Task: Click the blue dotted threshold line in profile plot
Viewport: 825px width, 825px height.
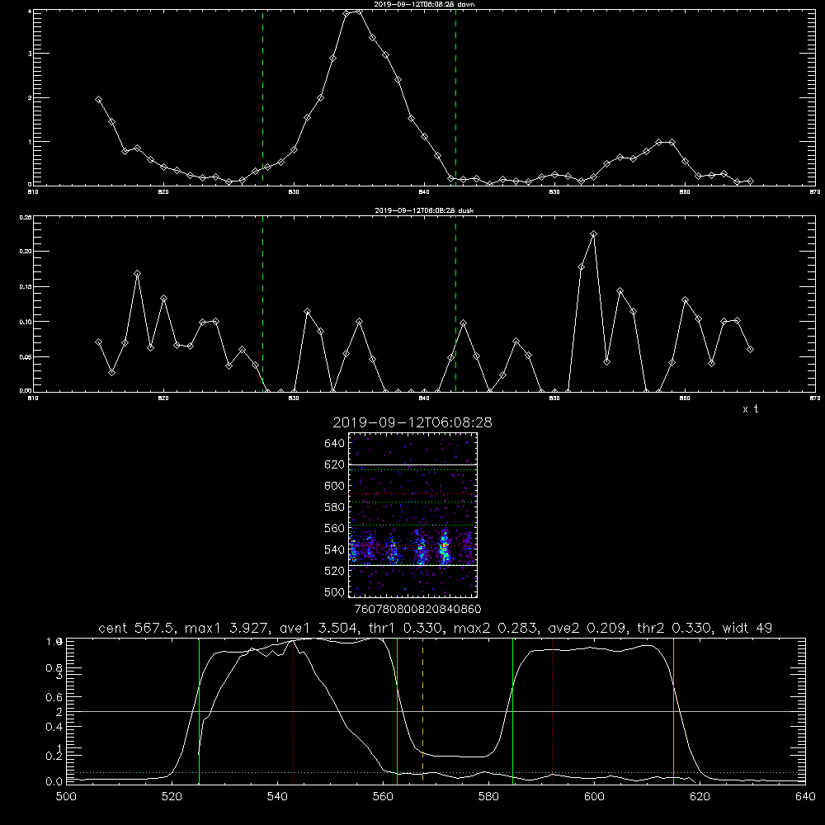Action: [436, 772]
